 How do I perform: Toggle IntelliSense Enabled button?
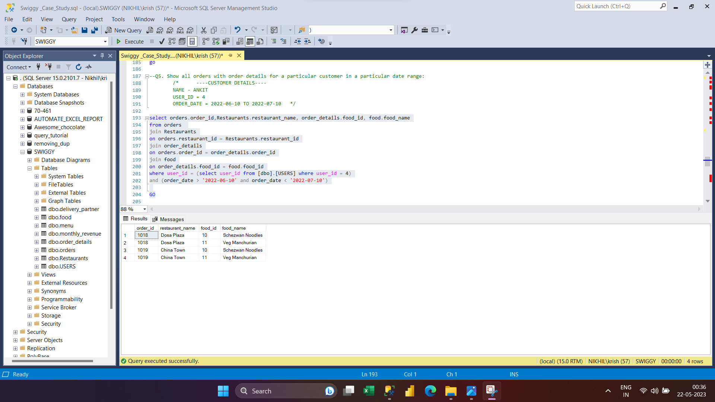tap(192, 41)
